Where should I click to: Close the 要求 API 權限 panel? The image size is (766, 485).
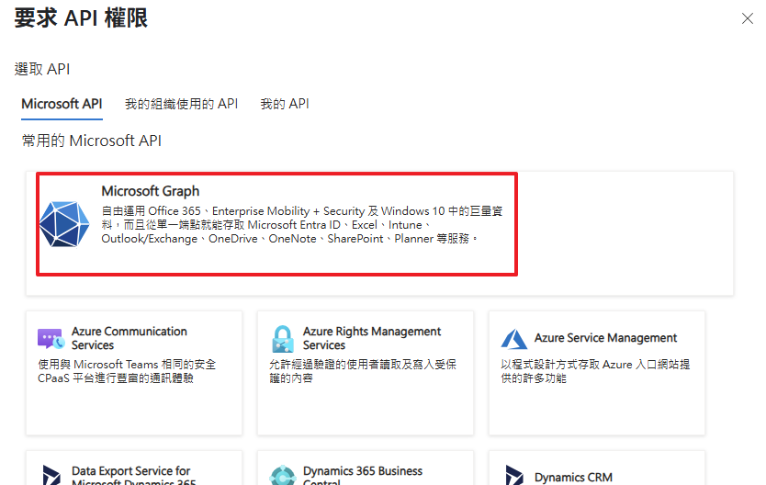coord(748,17)
